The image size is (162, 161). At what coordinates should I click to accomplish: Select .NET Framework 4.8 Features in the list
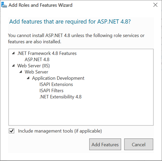47,53
